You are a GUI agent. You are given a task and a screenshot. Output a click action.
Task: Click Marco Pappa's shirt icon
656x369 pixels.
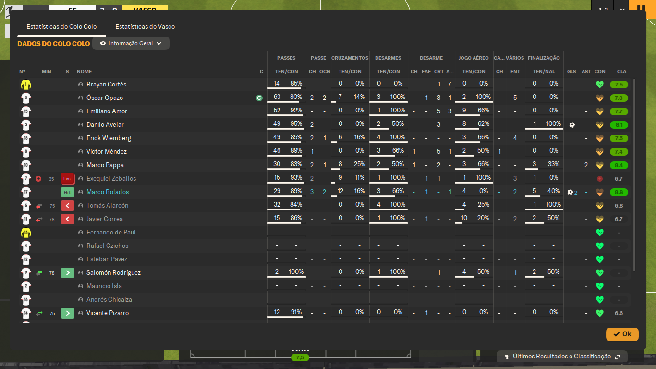point(25,165)
